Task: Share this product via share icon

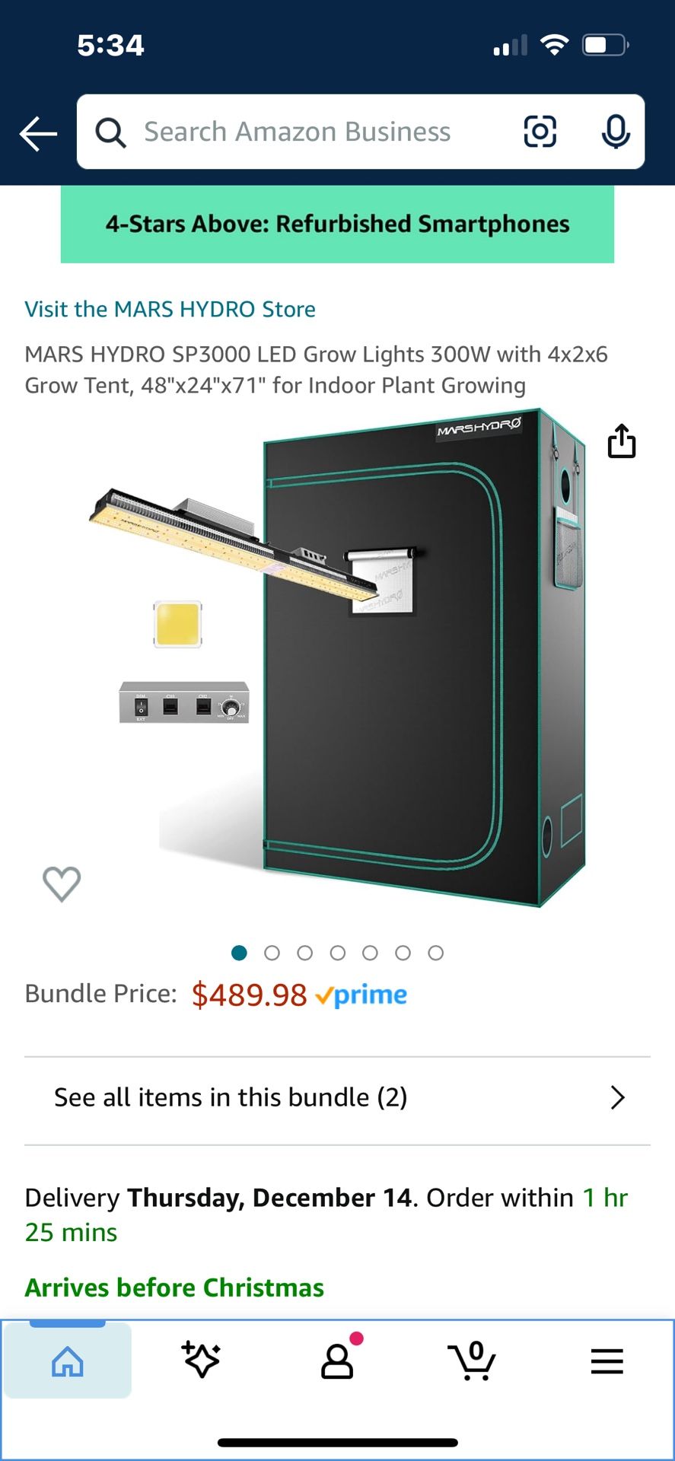Action: point(622,441)
